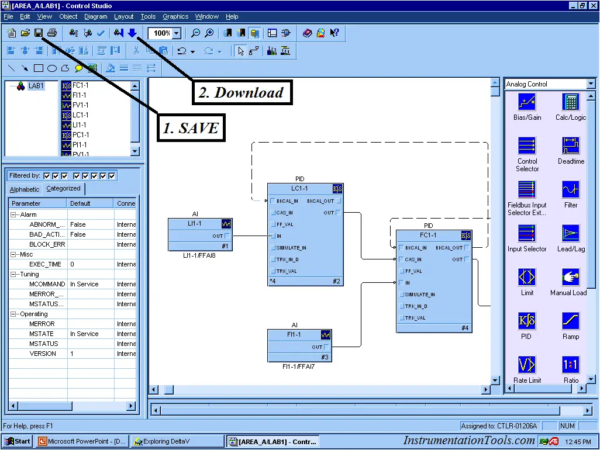
Task: Click the BKCAL_OUT connector of LC1-1 block
Action: [x=339, y=200]
